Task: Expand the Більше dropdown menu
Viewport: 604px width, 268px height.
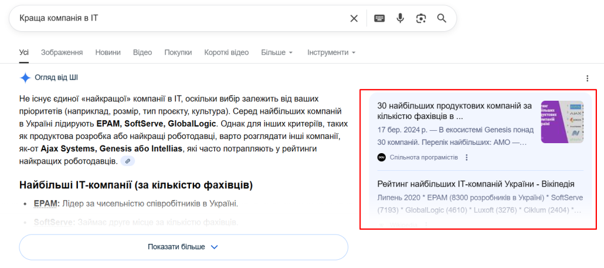Action: click(277, 52)
